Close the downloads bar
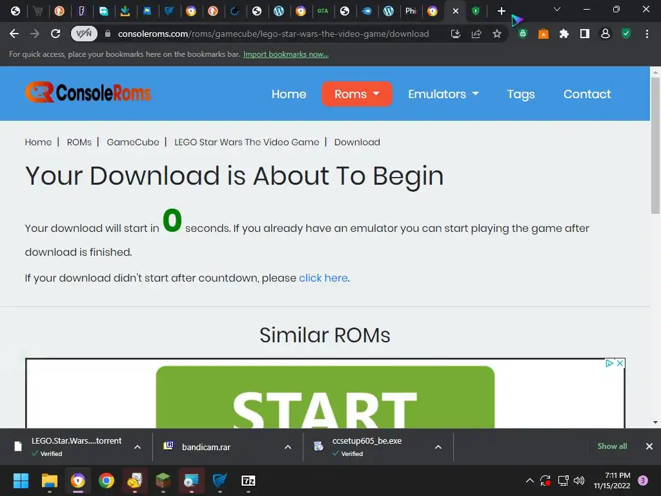This screenshot has width=661, height=496. click(x=649, y=446)
